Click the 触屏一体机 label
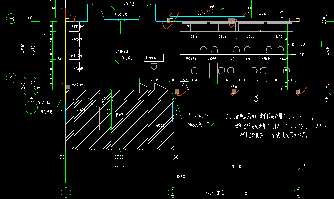The image size is (334, 199). [x=77, y=56]
